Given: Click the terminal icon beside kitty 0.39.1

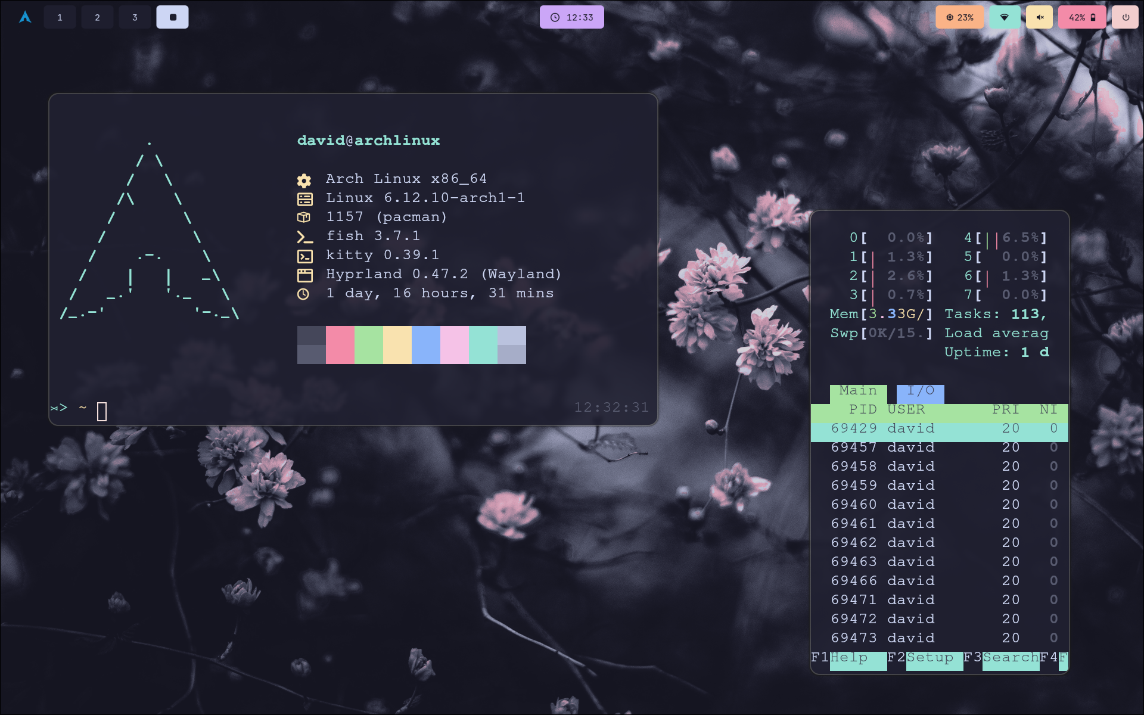Looking at the screenshot, I should click(306, 255).
